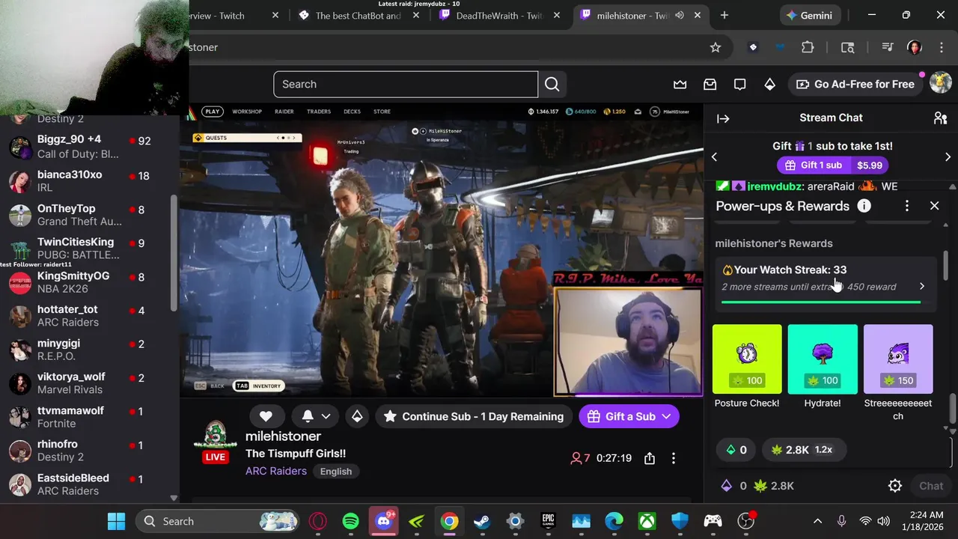Open the user avatar menu
This screenshot has width=958, height=539.
click(x=940, y=83)
